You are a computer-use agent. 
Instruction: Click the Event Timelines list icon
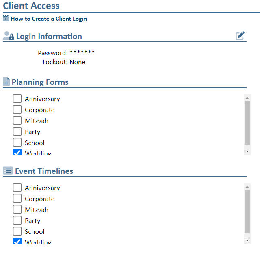tap(8, 171)
